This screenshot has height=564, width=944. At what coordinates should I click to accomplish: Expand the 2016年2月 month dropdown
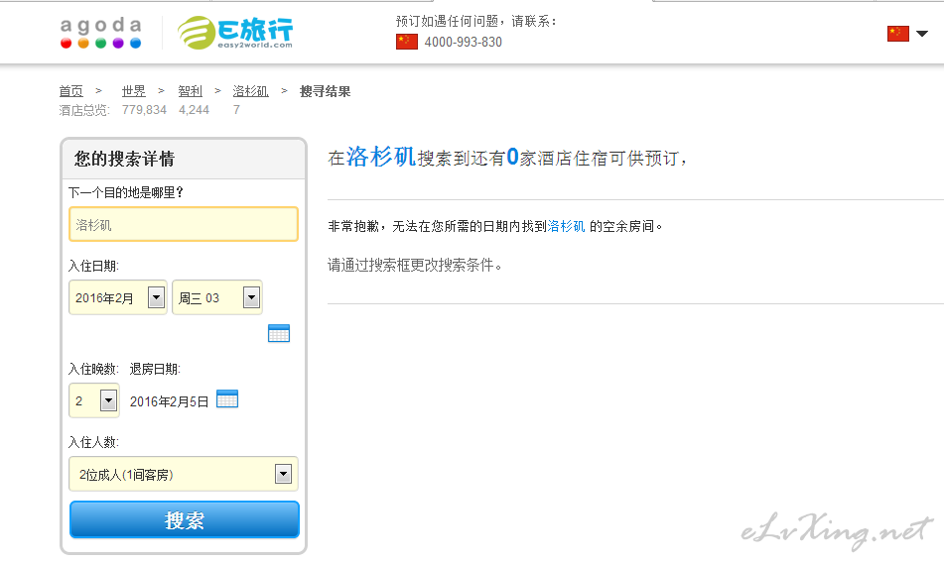tap(118, 297)
